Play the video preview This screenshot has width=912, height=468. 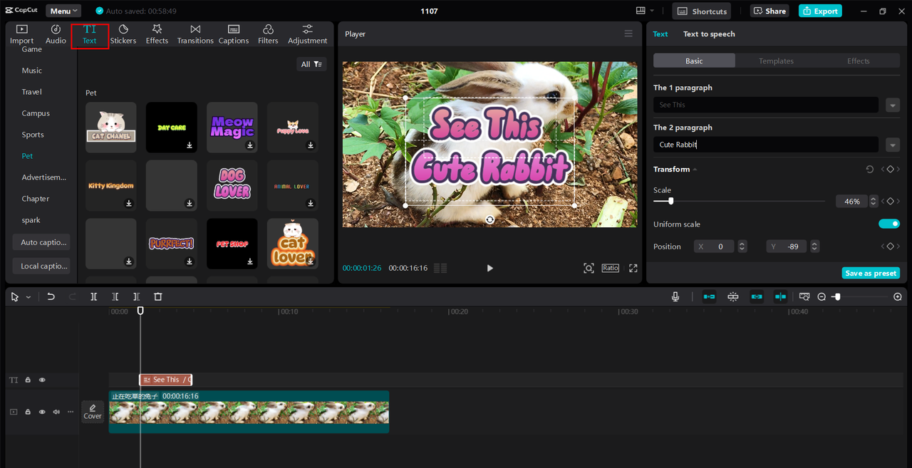coord(489,268)
